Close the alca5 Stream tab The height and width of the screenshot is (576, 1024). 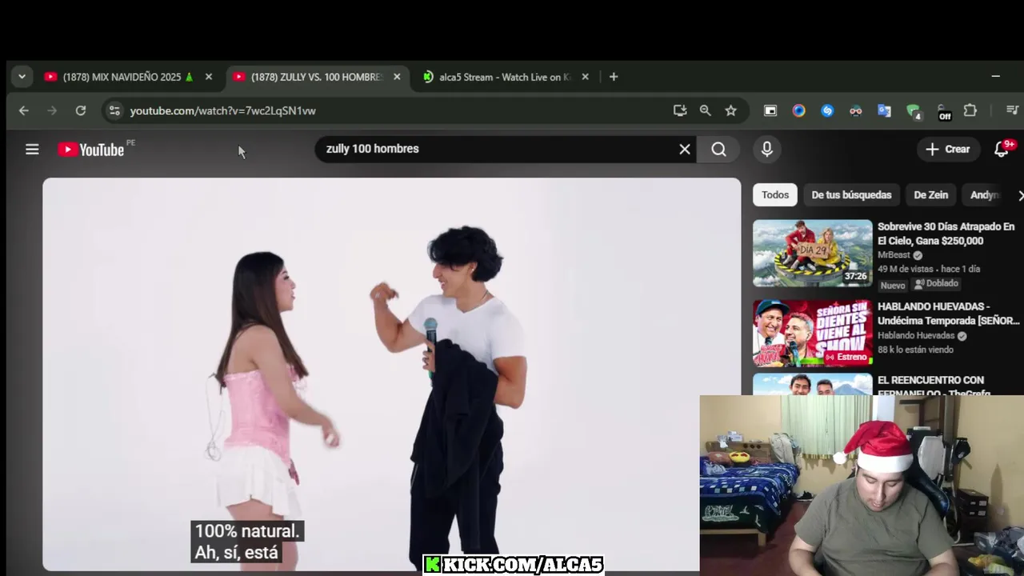pyautogui.click(x=585, y=77)
